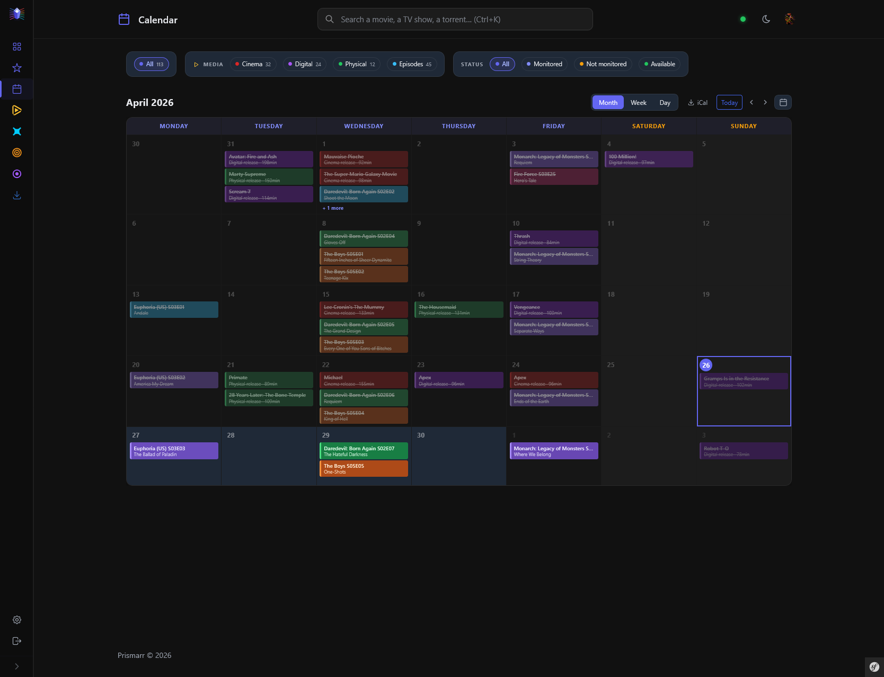Open the downloads icon in sidebar
The height and width of the screenshot is (677, 884).
click(x=17, y=195)
